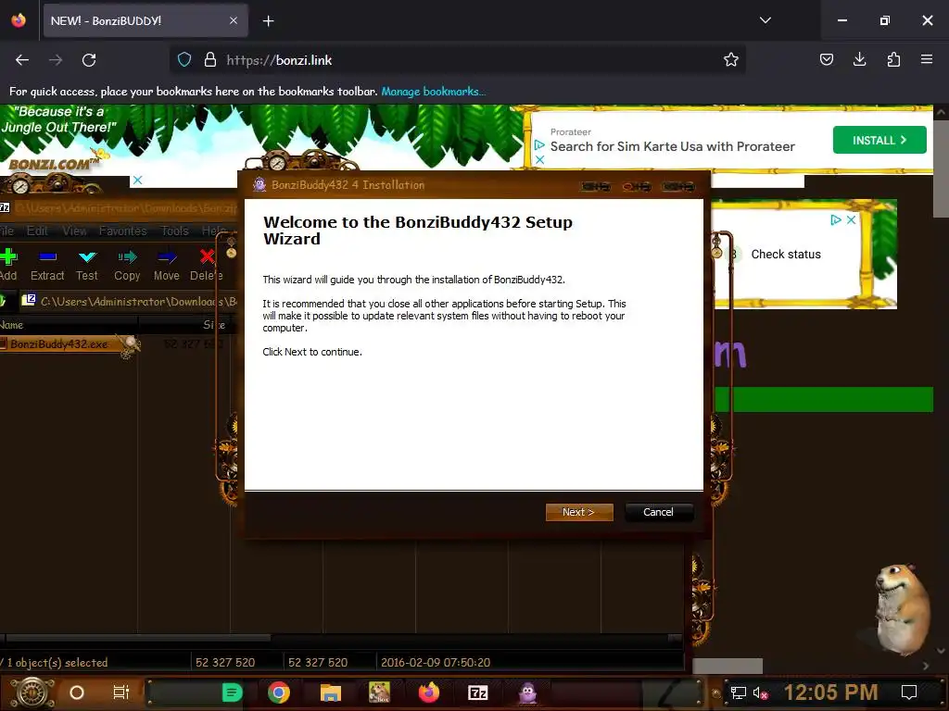Click the 12:05 PM taskbar clock

point(830,692)
